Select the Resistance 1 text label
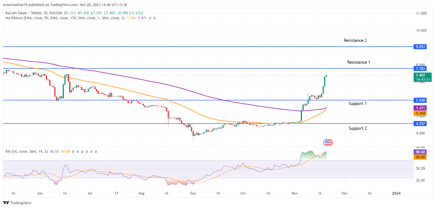This screenshot has height=208, width=436. coord(359,62)
